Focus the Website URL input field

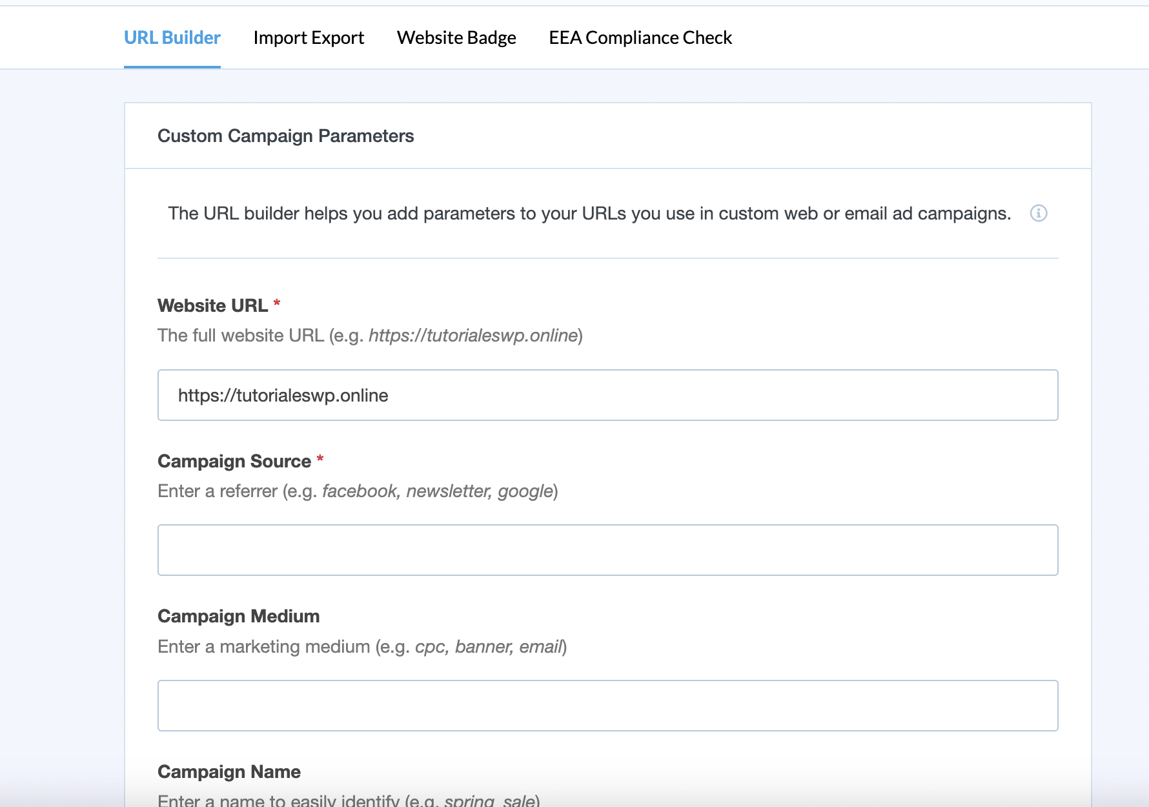pos(607,395)
